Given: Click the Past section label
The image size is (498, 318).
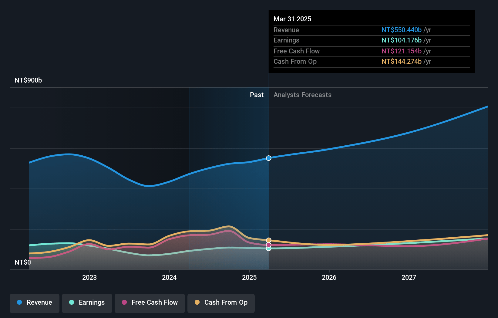Looking at the screenshot, I should click(257, 95).
